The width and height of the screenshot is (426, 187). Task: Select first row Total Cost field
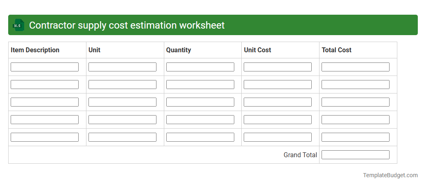(356, 67)
